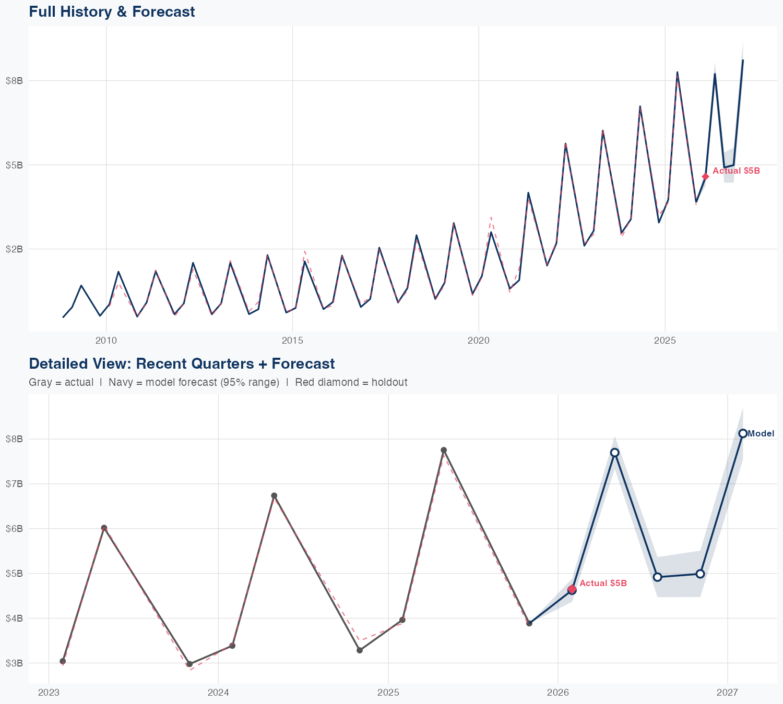This screenshot has height=704, width=783.
Task: Click the red holdout diamond in Detailed View
Action: point(572,589)
